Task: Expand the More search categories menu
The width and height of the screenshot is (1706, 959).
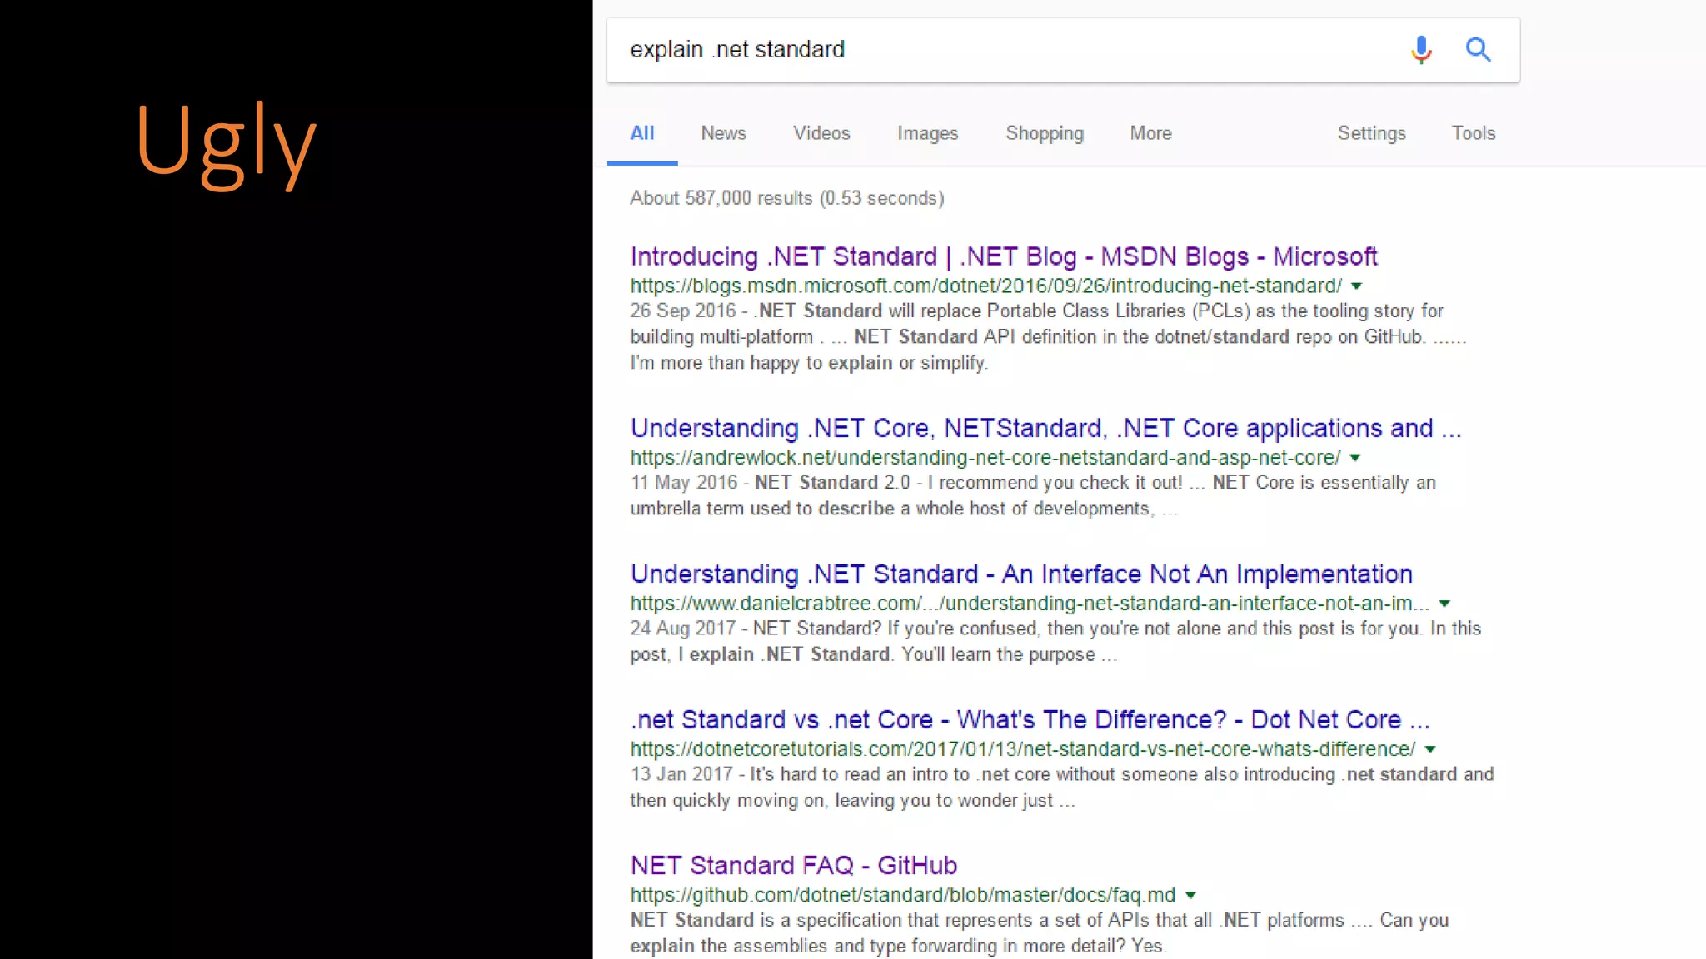Action: pos(1150,133)
